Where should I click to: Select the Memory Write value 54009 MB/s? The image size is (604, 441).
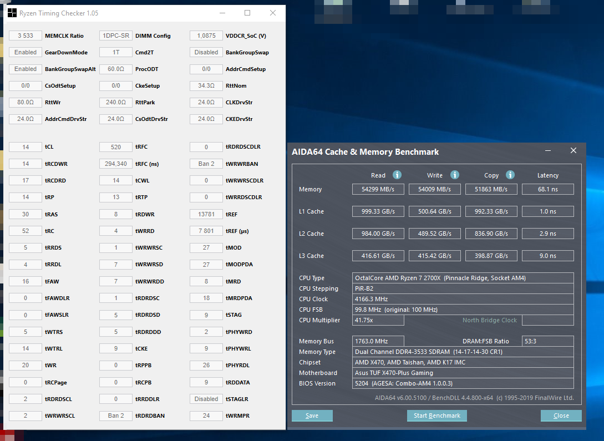[x=434, y=189]
